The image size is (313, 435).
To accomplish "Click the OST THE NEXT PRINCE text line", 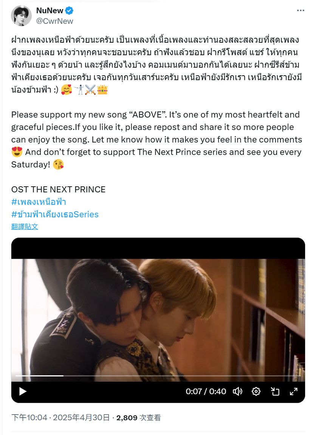I will coord(58,189).
